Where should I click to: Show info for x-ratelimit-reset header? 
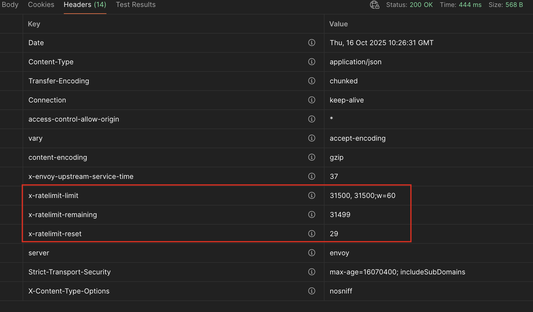point(312,234)
